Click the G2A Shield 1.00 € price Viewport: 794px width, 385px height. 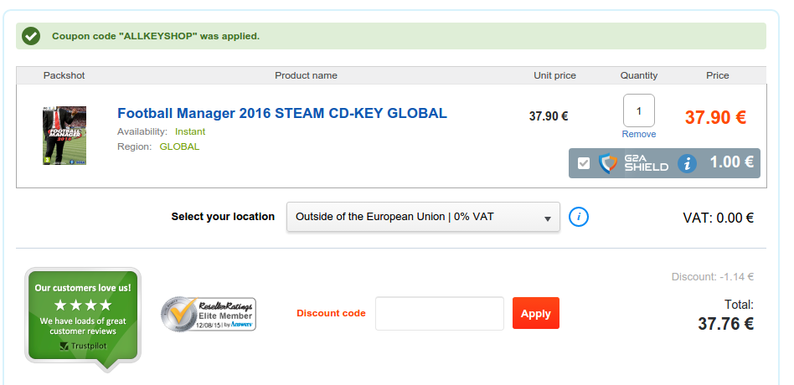point(732,162)
